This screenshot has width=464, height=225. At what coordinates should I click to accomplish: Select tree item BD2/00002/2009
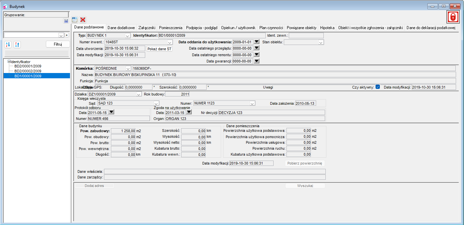point(28,71)
